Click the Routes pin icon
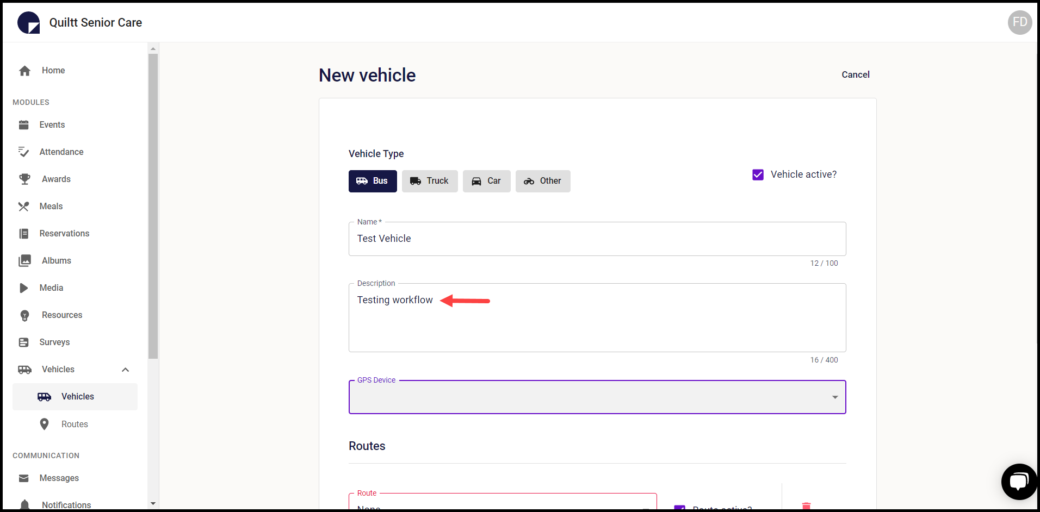Viewport: 1040px width, 512px height. (44, 423)
